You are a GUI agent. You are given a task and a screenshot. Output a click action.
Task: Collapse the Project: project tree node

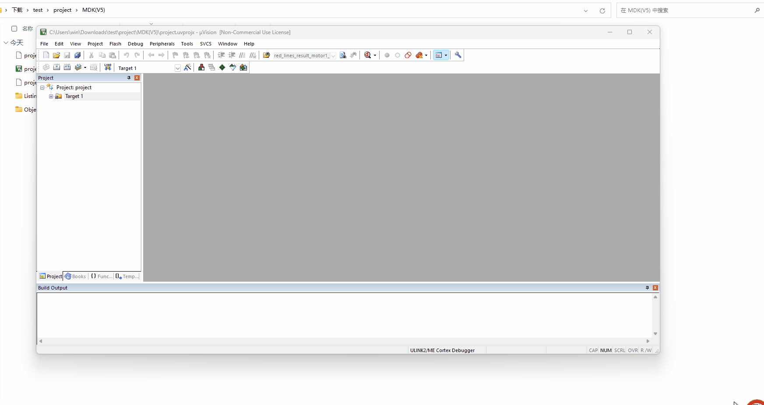point(42,87)
